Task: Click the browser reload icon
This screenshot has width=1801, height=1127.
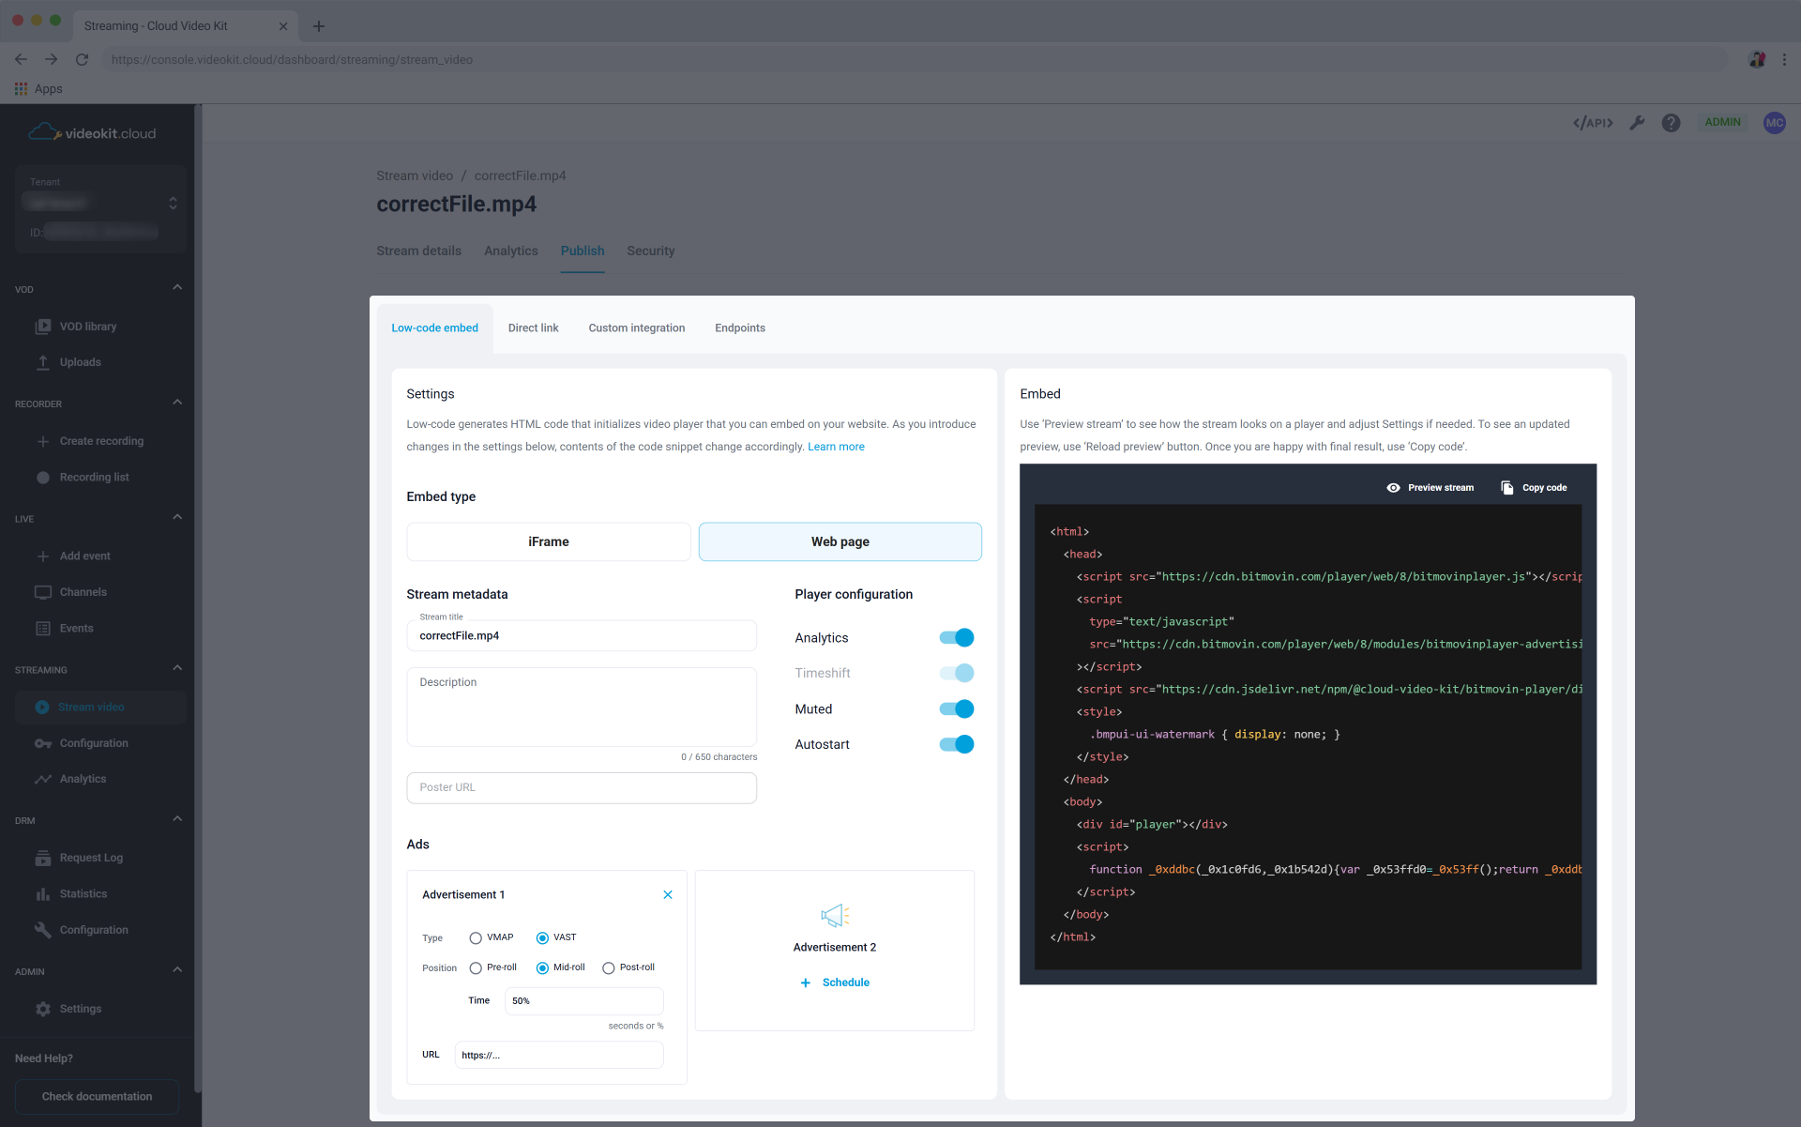Action: point(82,59)
